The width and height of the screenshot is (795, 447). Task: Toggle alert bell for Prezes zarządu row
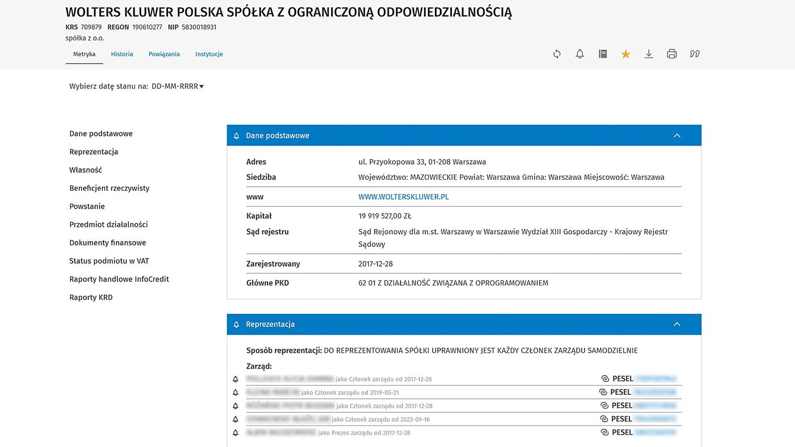236,433
